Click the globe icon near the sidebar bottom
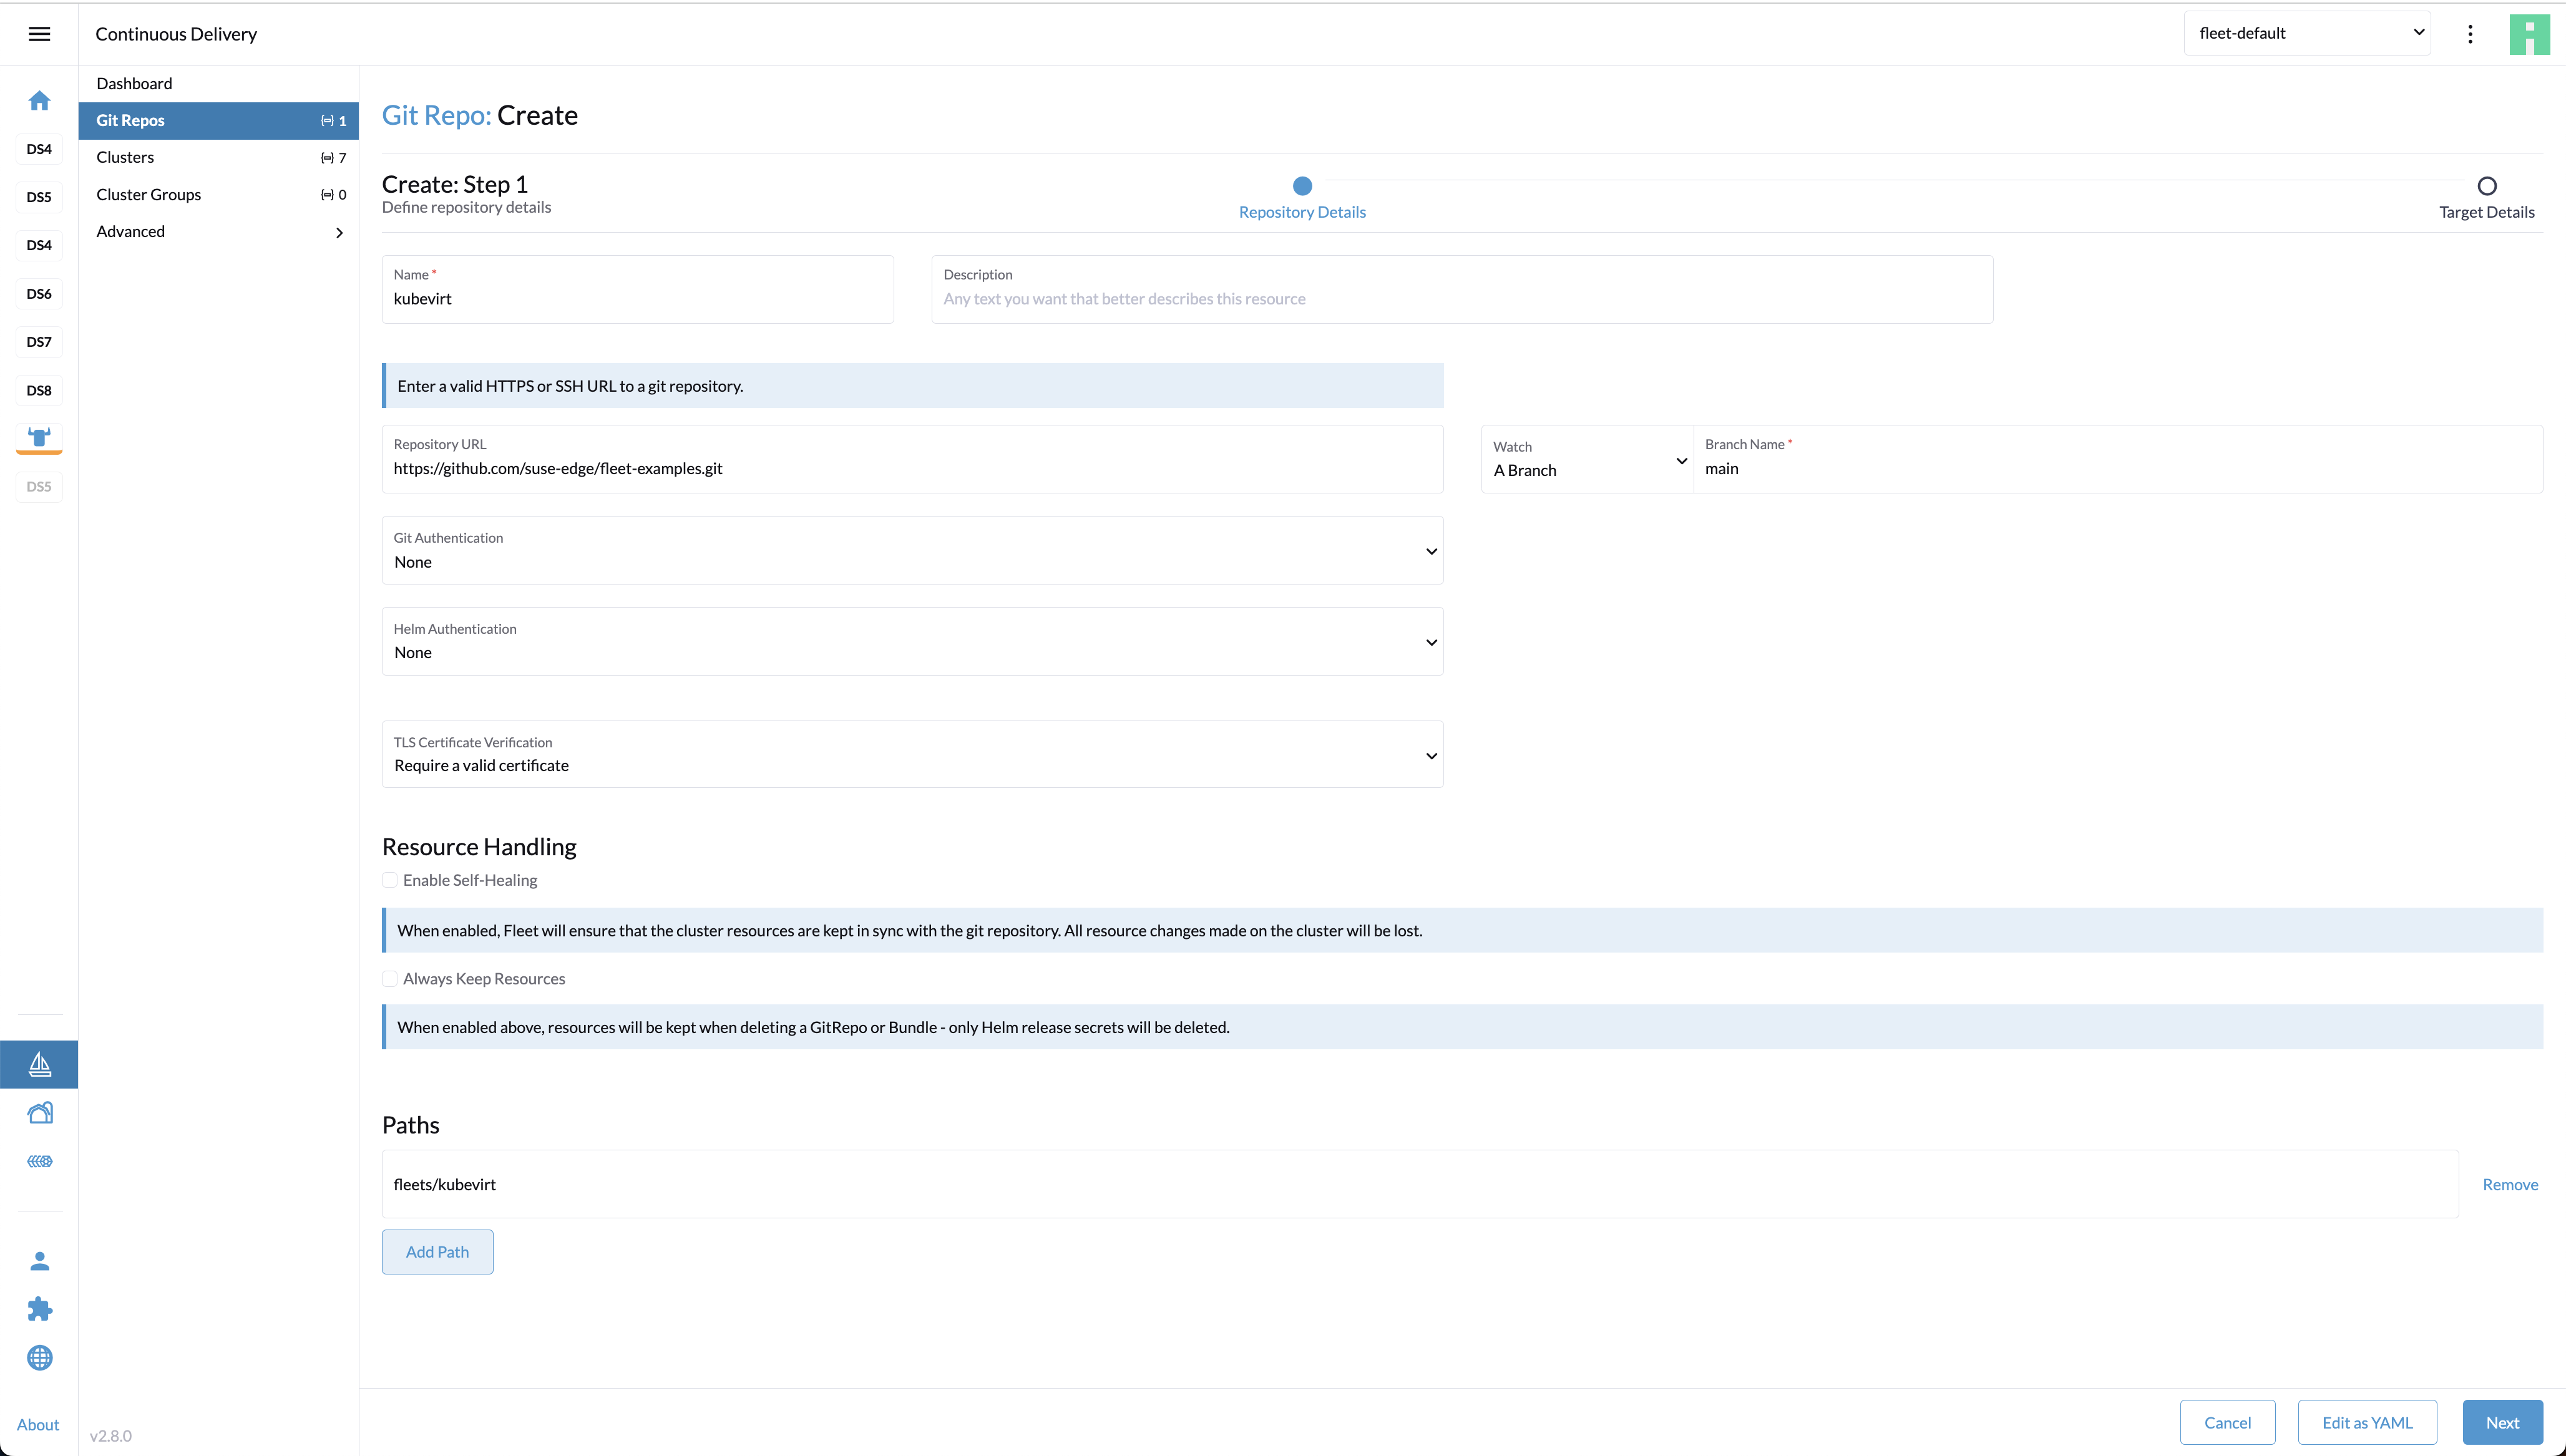 pos(39,1358)
